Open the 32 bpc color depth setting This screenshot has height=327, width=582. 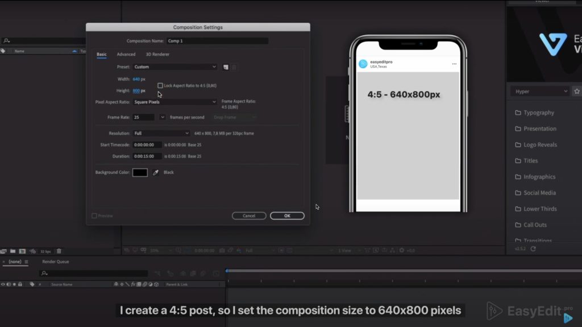[x=45, y=251]
